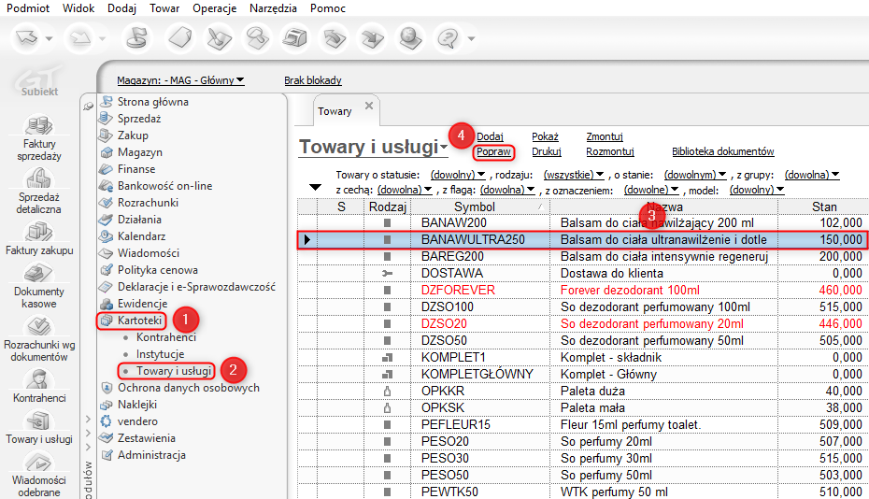Open the Podmiot menu
869x499 pixels.
(x=28, y=8)
